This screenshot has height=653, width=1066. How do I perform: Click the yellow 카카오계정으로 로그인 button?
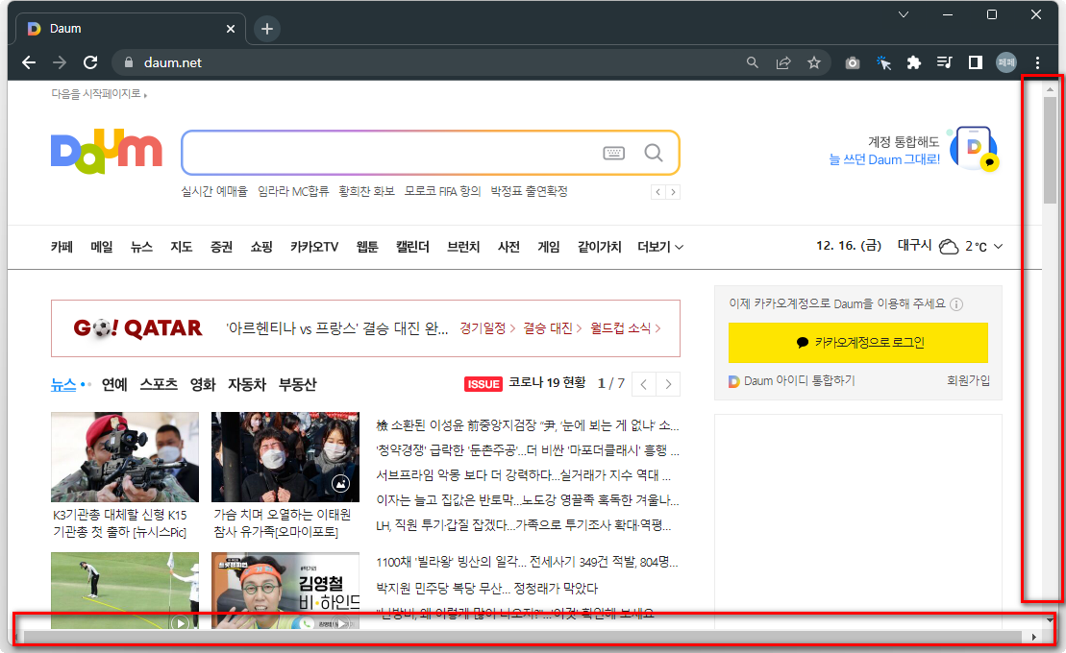pyautogui.click(x=858, y=343)
